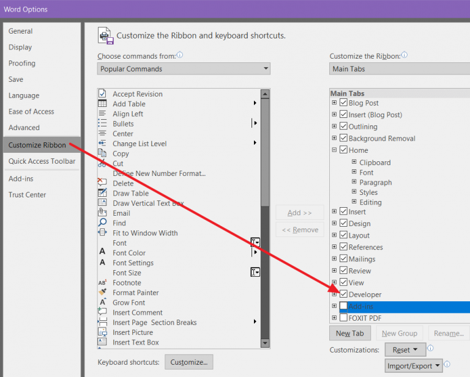Image resolution: width=470 pixels, height=377 pixels.
Task: Click the Center alignment icon
Action: click(x=102, y=133)
